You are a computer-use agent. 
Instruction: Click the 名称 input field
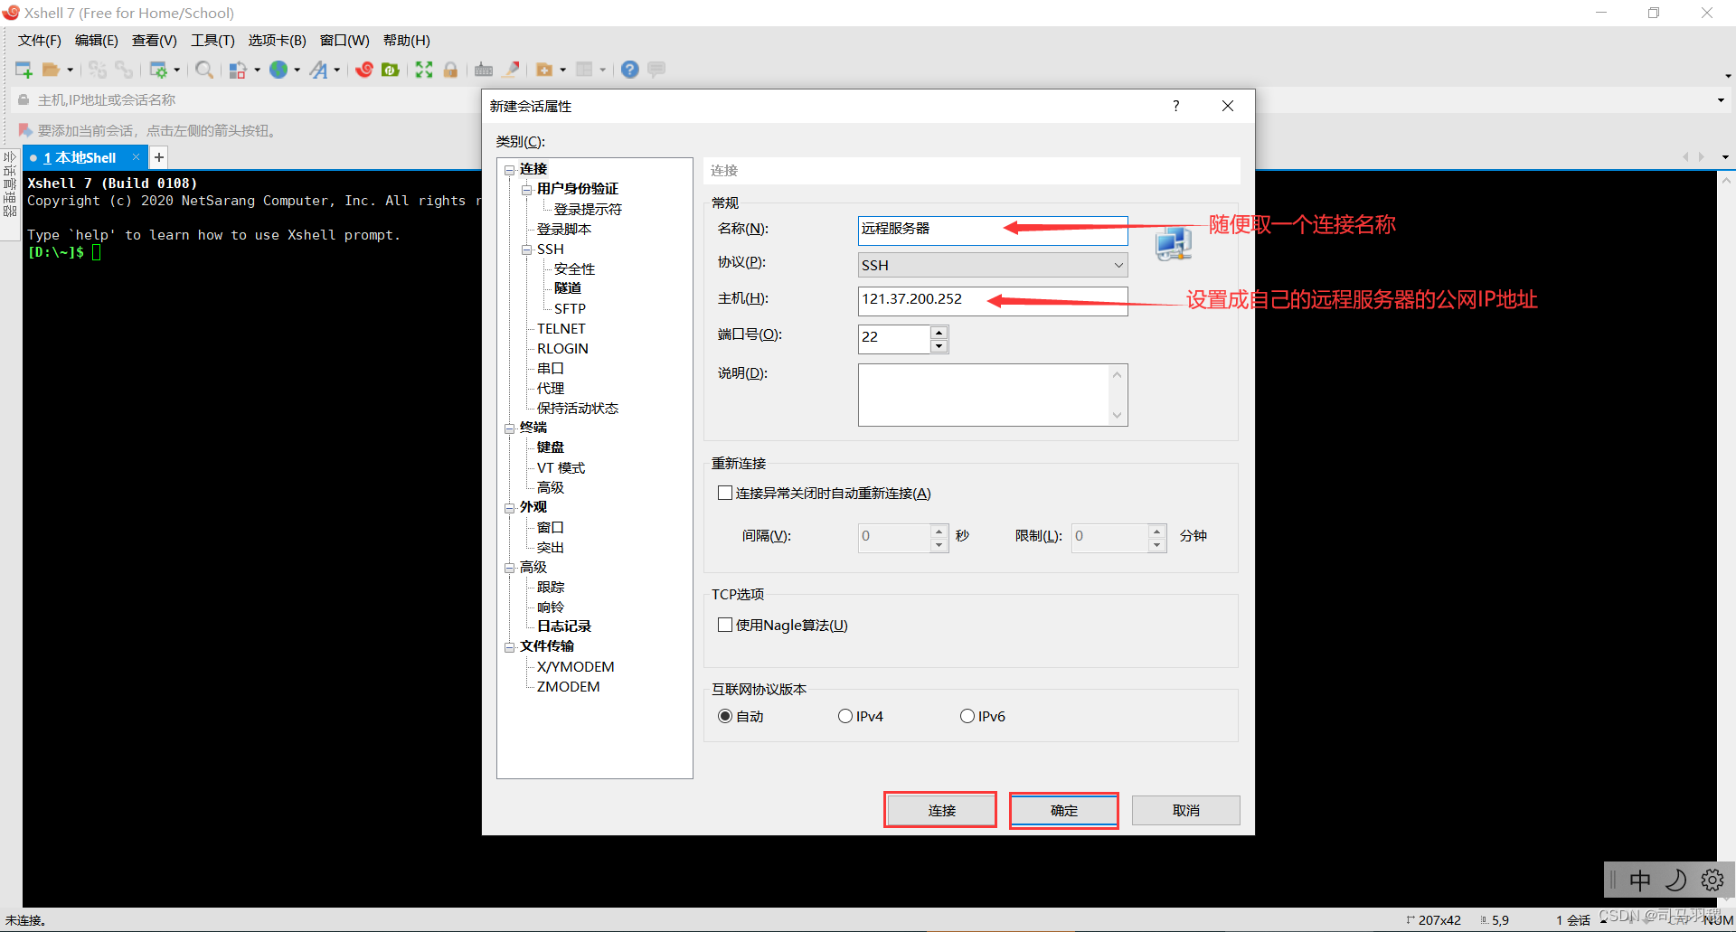993,230
